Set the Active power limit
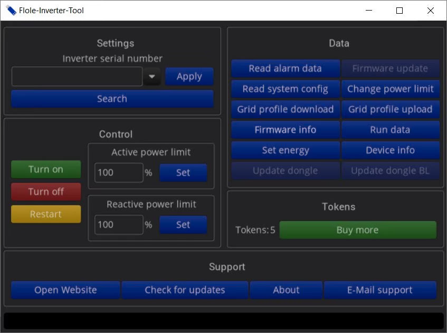The image size is (447, 333). 183,173
